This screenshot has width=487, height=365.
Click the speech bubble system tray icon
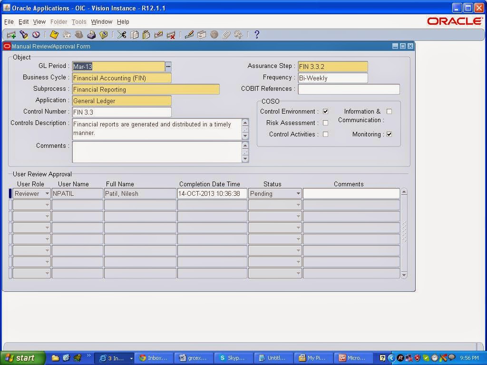point(452,358)
